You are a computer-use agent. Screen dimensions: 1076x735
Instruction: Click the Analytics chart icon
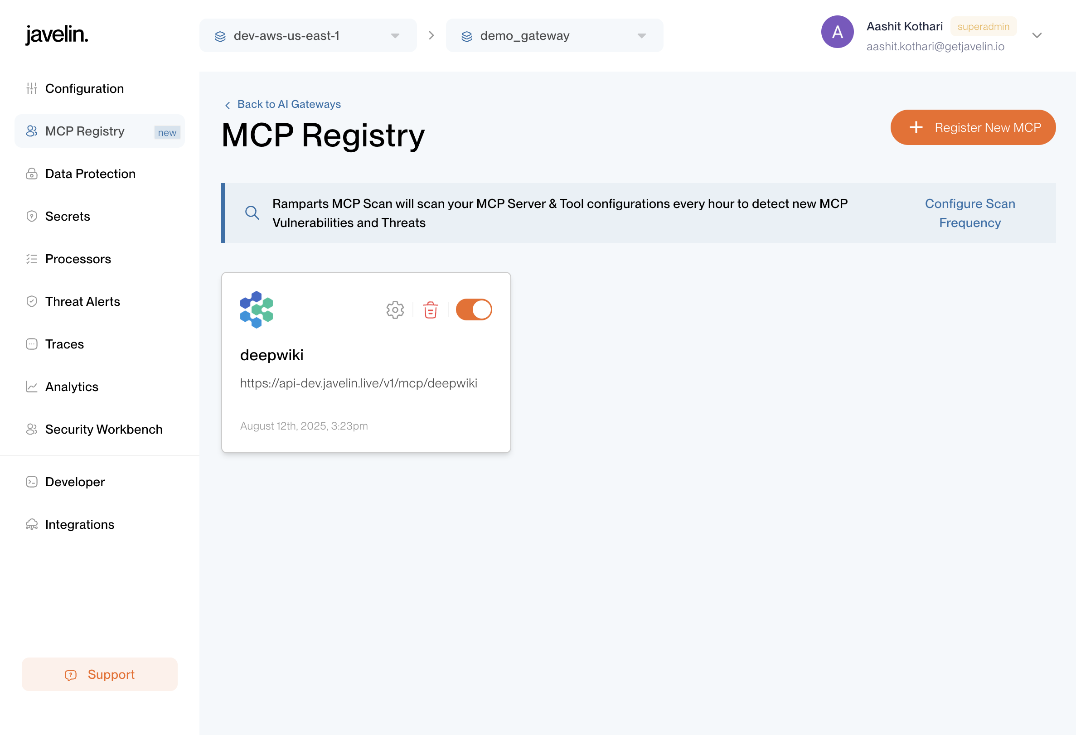(x=31, y=387)
